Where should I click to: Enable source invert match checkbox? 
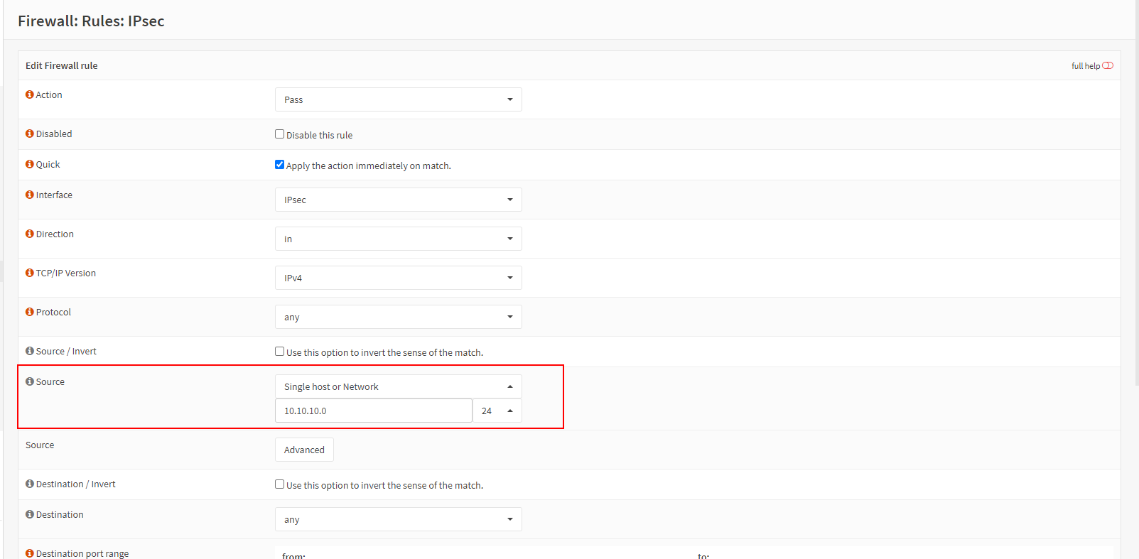tap(280, 352)
